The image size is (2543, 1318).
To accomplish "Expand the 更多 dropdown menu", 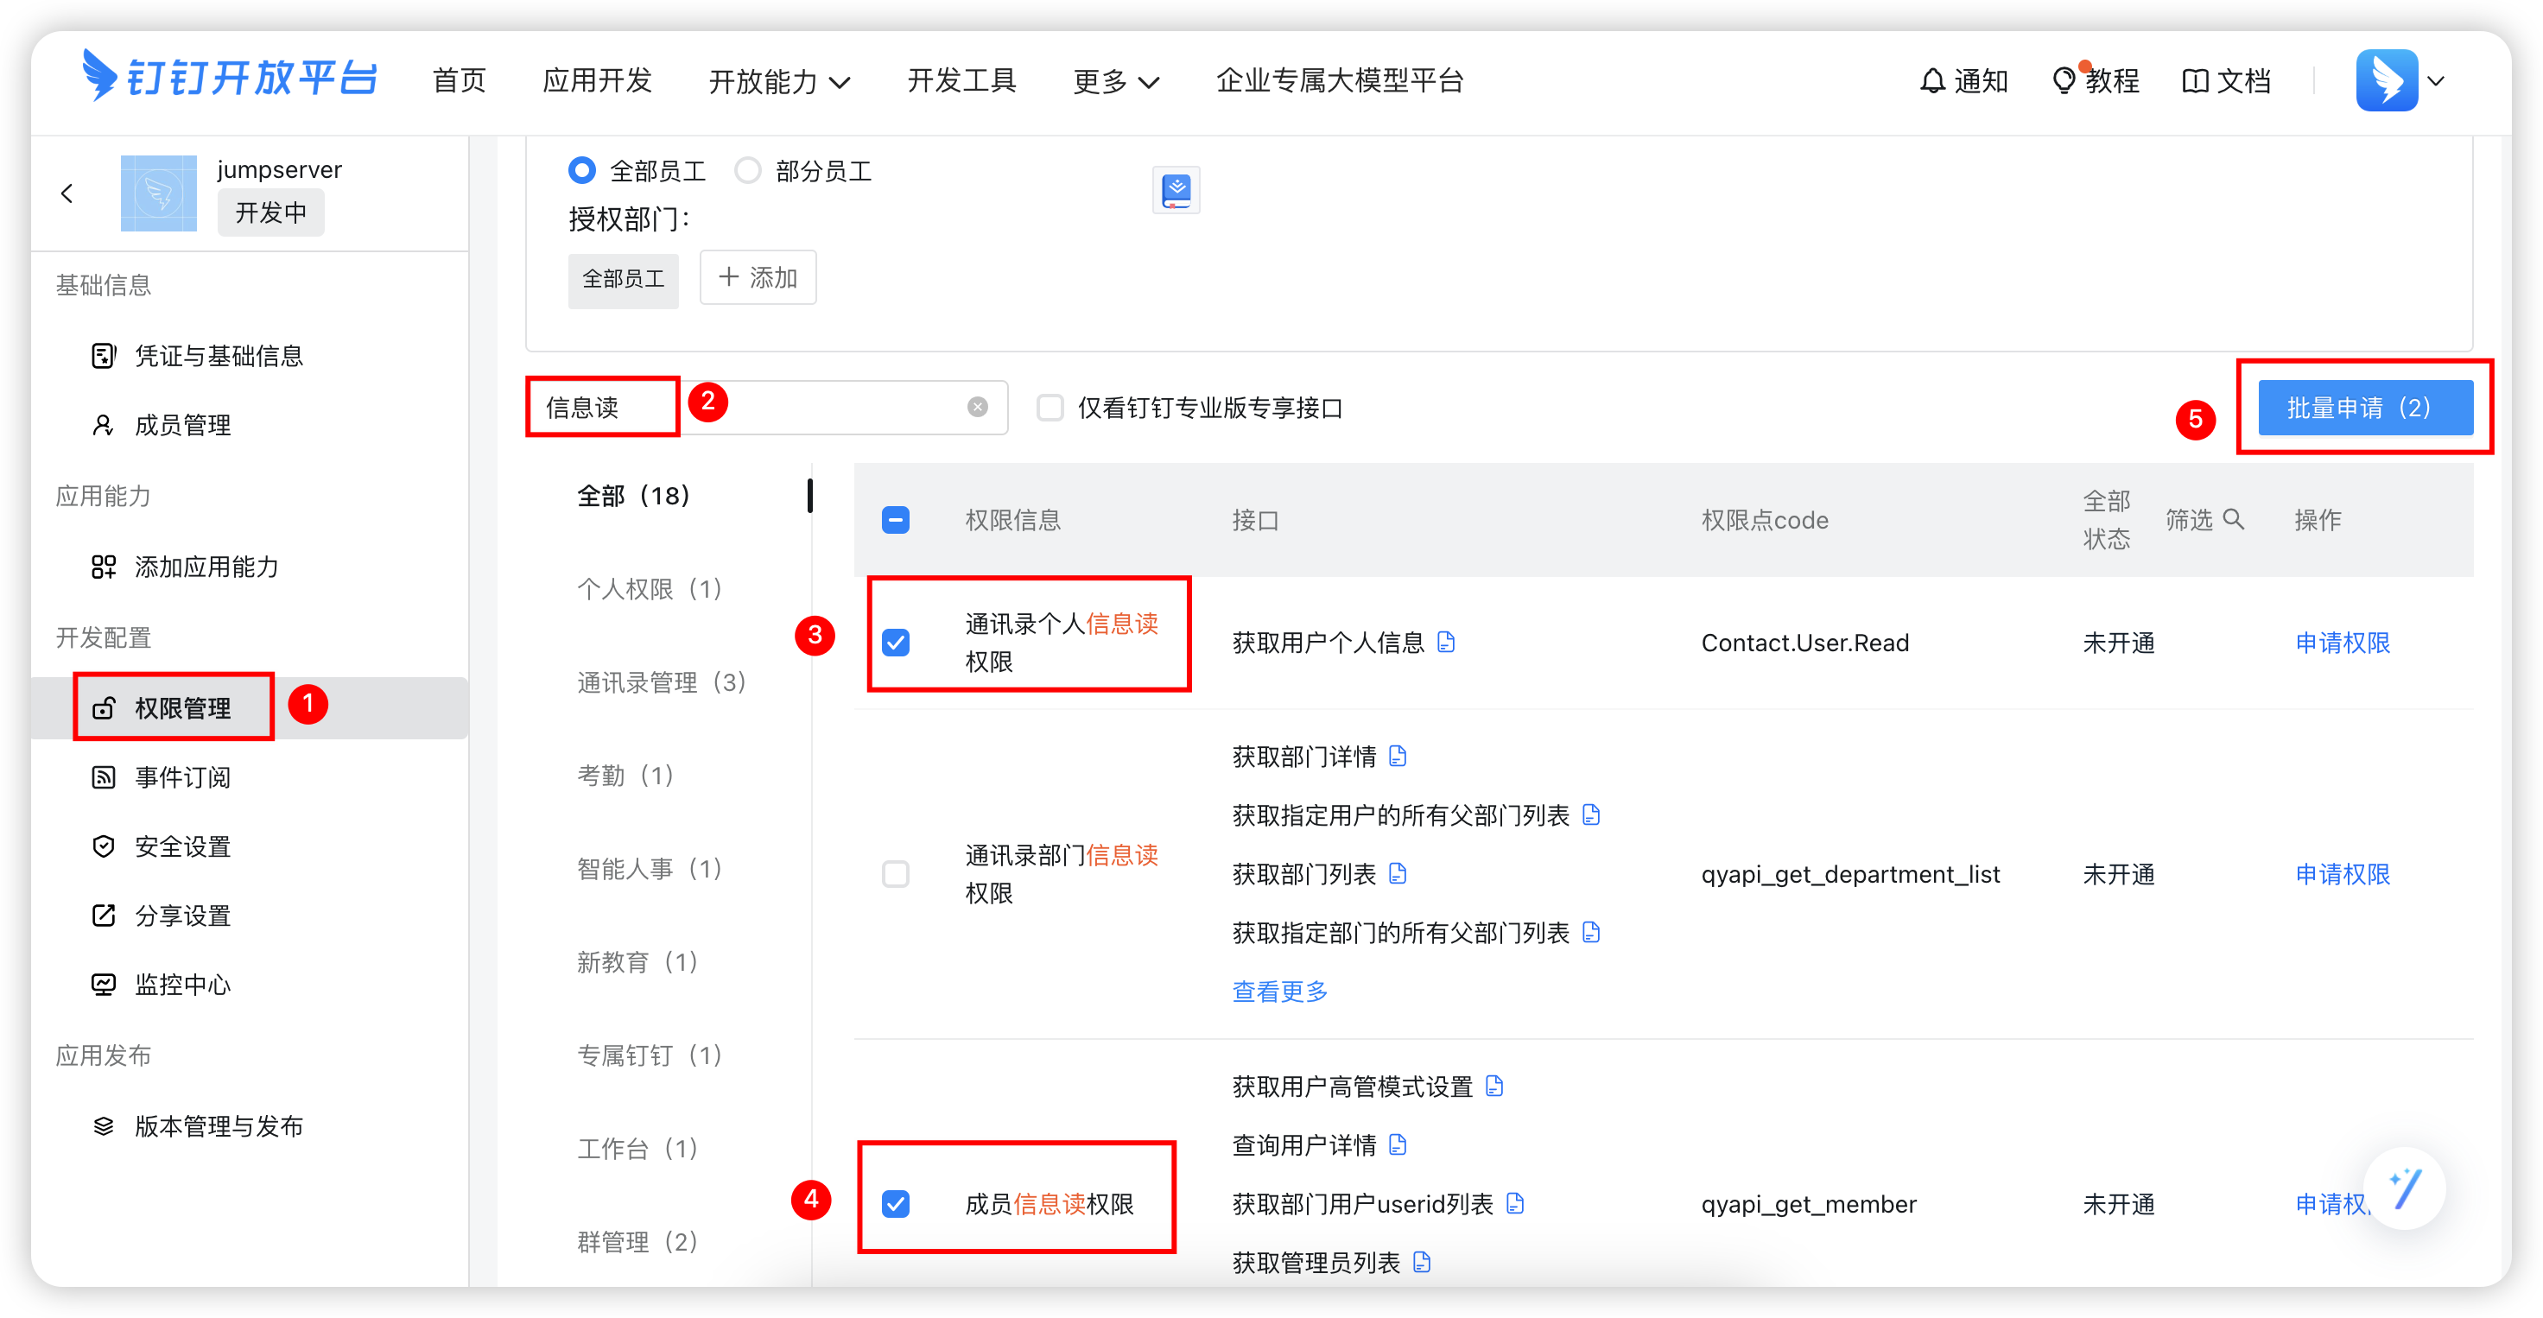I will (x=1115, y=81).
